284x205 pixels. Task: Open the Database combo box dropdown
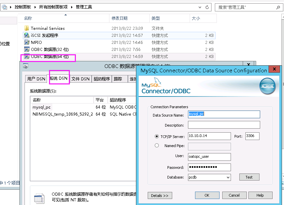[x=228, y=177]
